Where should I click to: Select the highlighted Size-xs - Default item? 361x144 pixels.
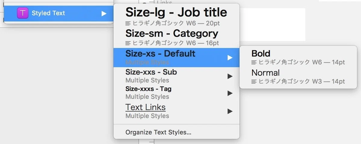coord(177,57)
